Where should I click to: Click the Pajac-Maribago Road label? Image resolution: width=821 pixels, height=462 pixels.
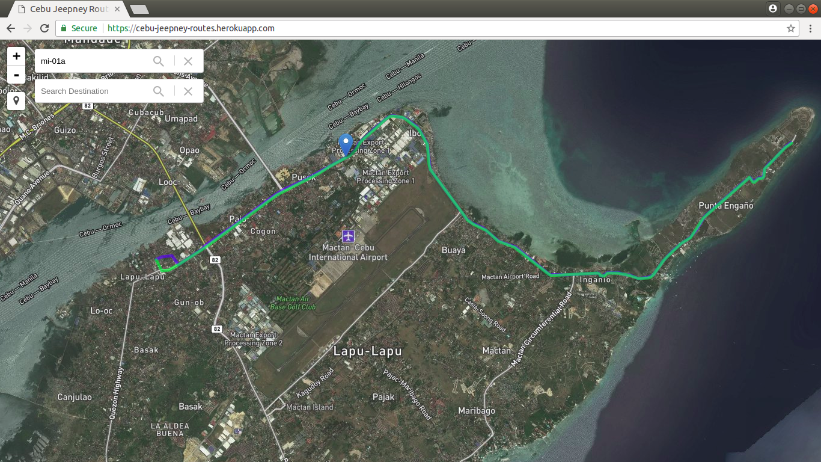click(x=408, y=393)
